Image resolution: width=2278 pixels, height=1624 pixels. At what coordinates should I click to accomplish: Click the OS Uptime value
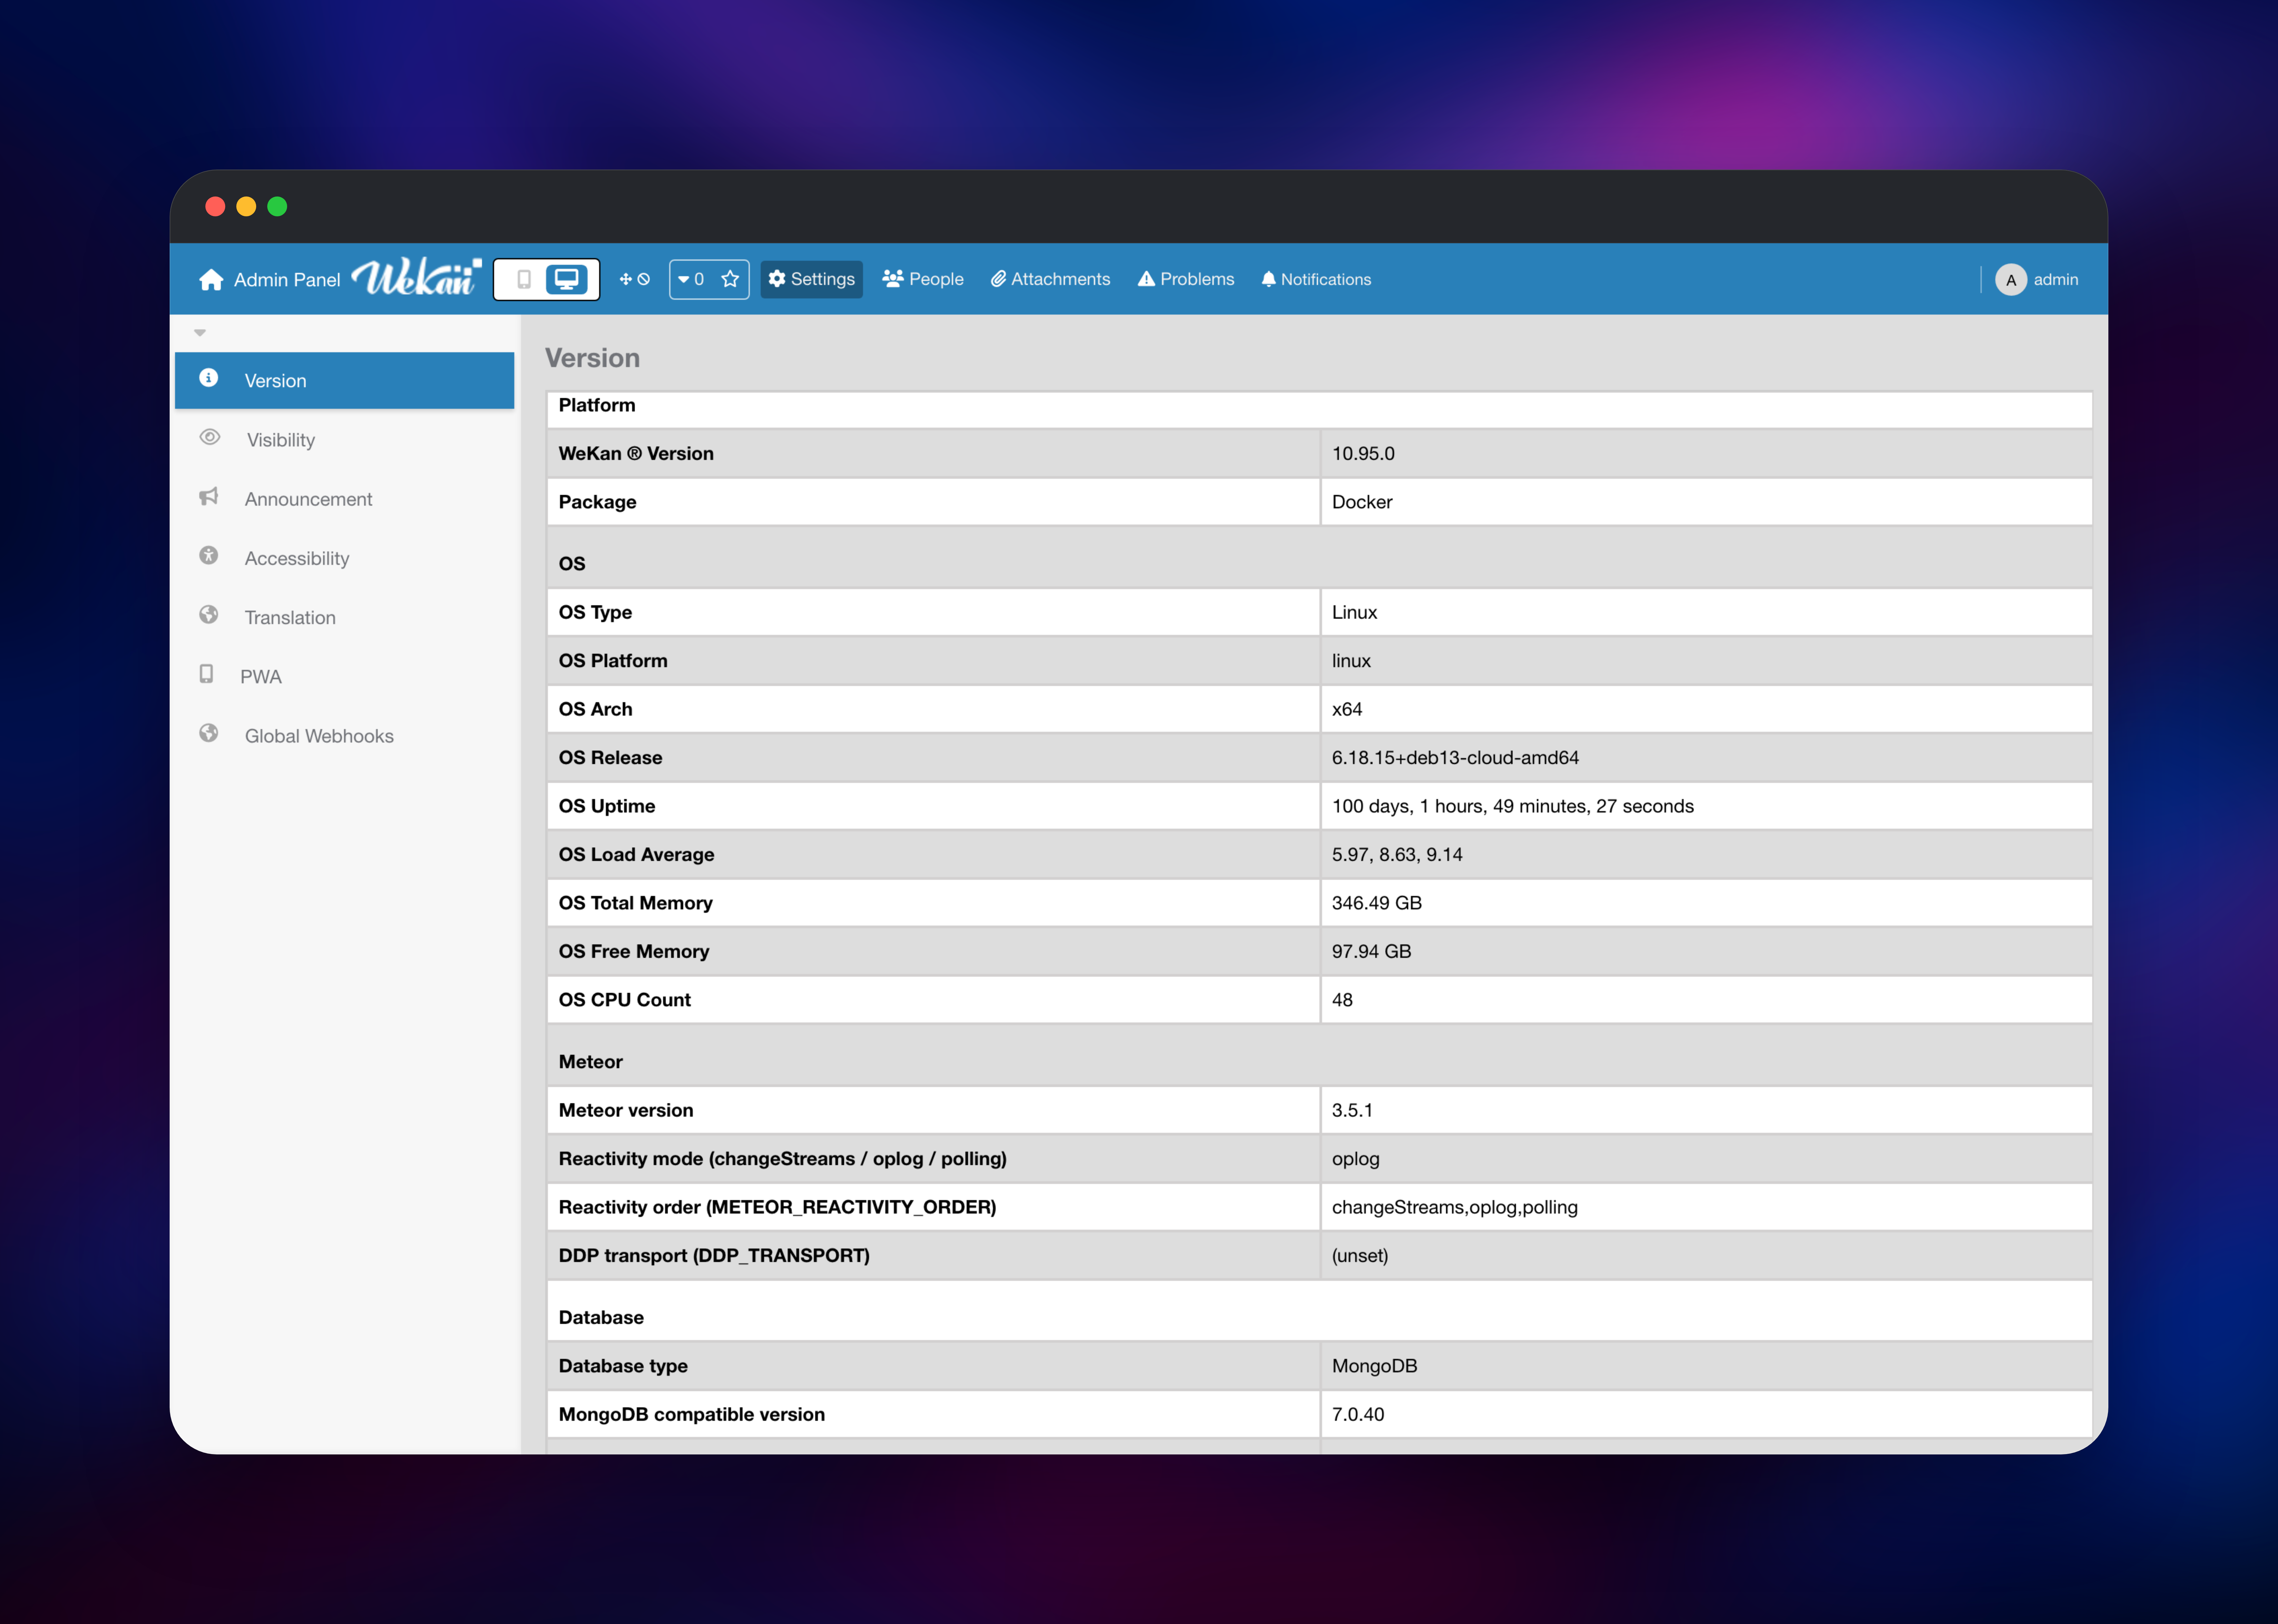coord(1513,806)
